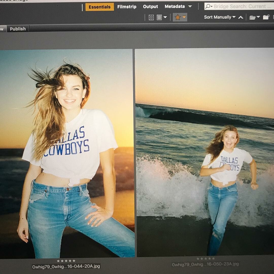Click the magnifier icon in the search box

tap(208, 6)
